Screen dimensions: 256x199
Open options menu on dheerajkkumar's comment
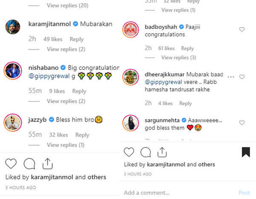[x=231, y=77]
